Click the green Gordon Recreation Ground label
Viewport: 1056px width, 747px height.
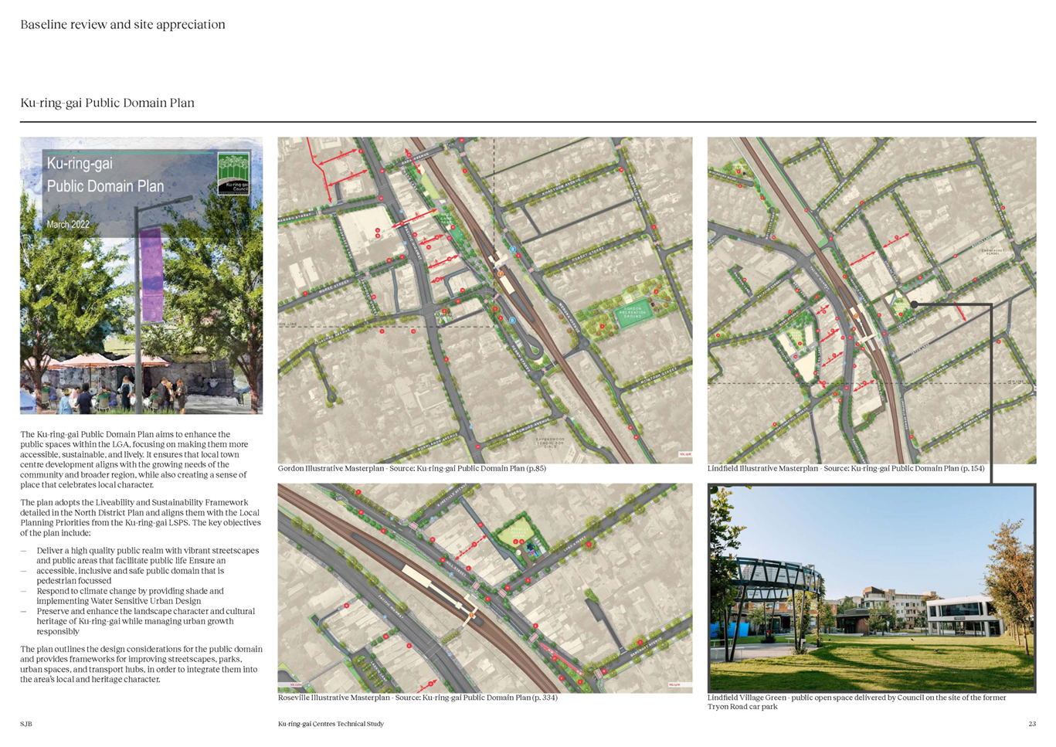(x=633, y=313)
